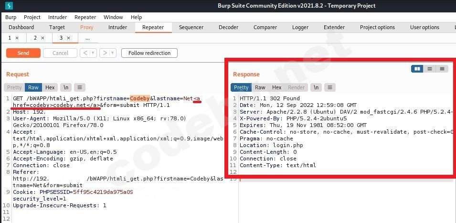Image resolution: width=456 pixels, height=223 pixels.
Task: Open history dropdown beside forward arrow
Action: [x=113, y=53]
